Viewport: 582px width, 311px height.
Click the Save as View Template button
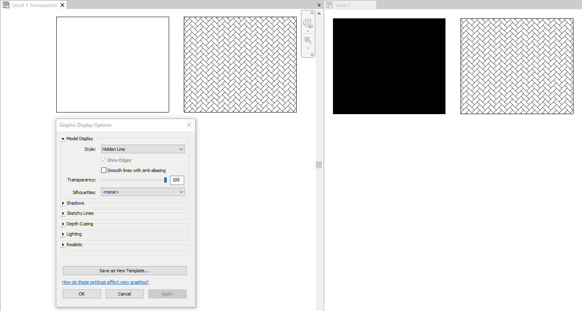point(124,270)
